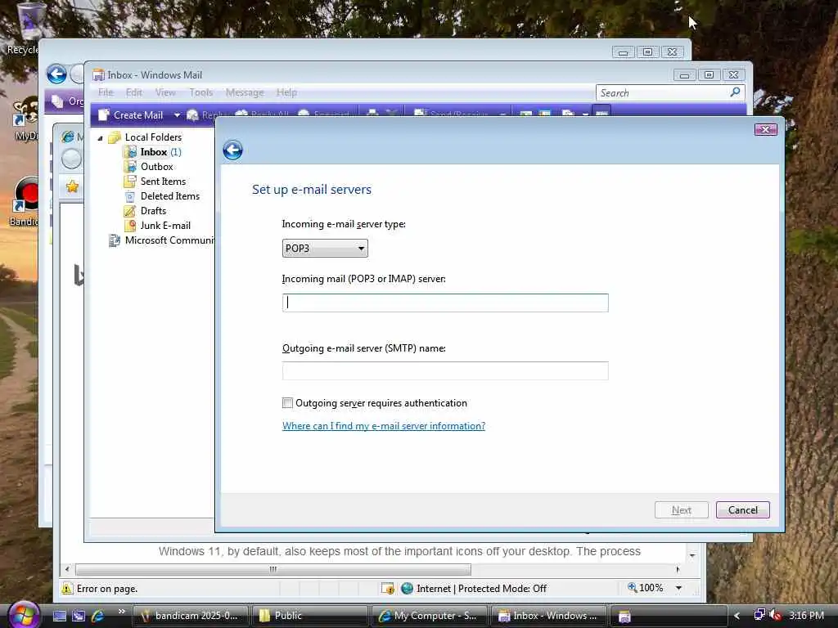838x628 pixels.
Task: Switch to Inbox - Windows Mail taskbar button
Action: point(548,616)
